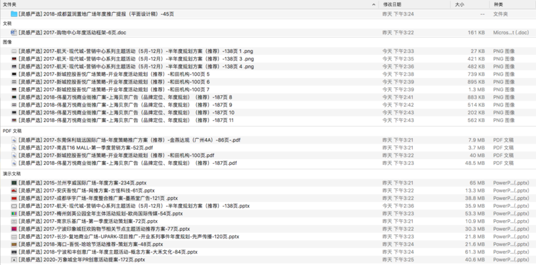
Task: Click size value 161 KB
Action: [476, 32]
